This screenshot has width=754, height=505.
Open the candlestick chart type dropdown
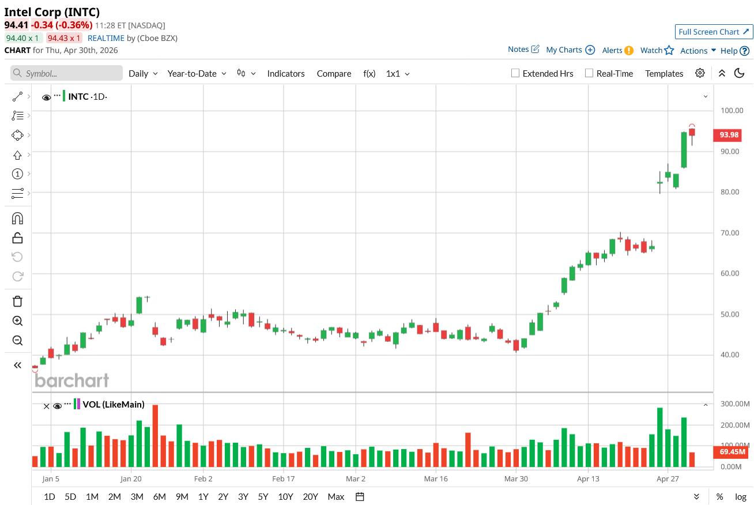pyautogui.click(x=246, y=73)
